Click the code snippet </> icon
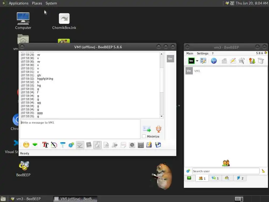The image size is (269, 202). [123, 145]
